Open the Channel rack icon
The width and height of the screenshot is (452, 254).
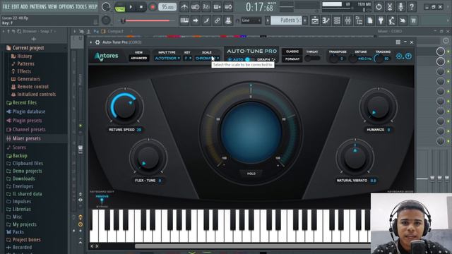tap(337, 20)
